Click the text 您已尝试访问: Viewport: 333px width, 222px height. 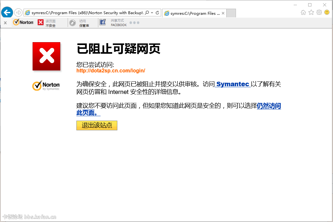tap(95, 65)
